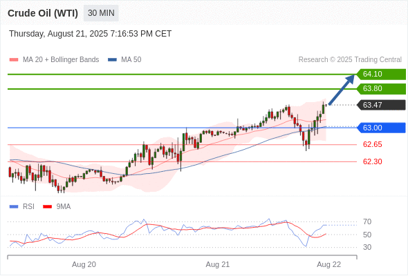
Task: Click the RSI 70 level label
Action: [x=367, y=221]
